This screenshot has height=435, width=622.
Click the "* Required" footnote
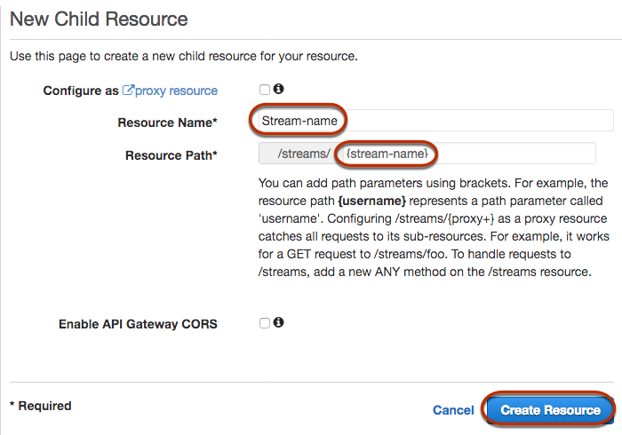click(x=40, y=406)
